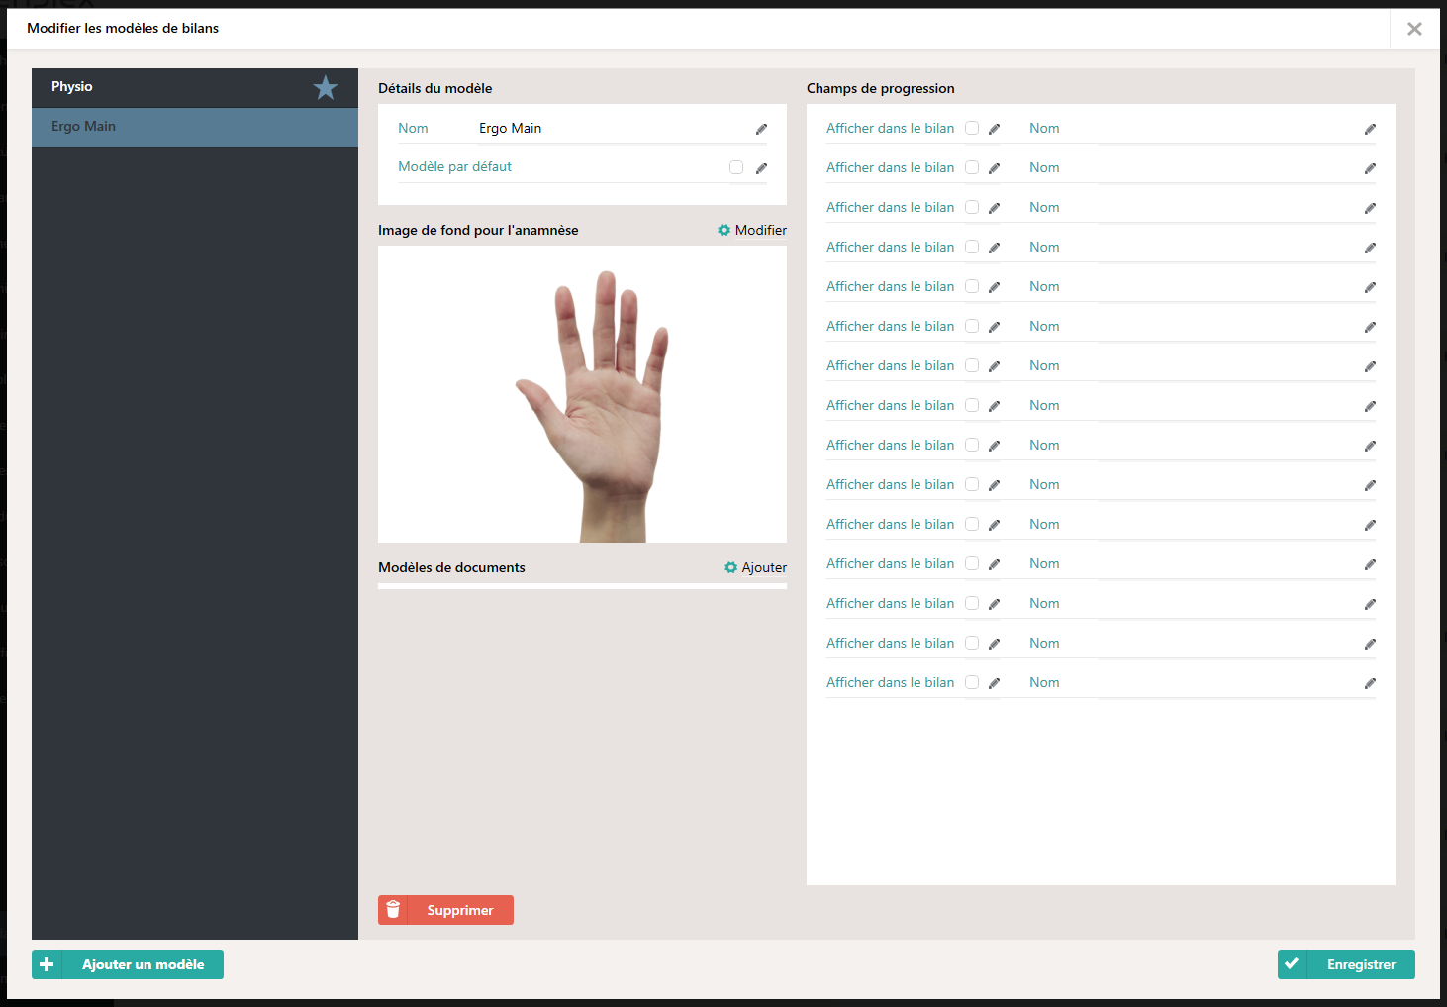
Task: Click the Nom input of the first progression row
Action: click(x=1229, y=128)
